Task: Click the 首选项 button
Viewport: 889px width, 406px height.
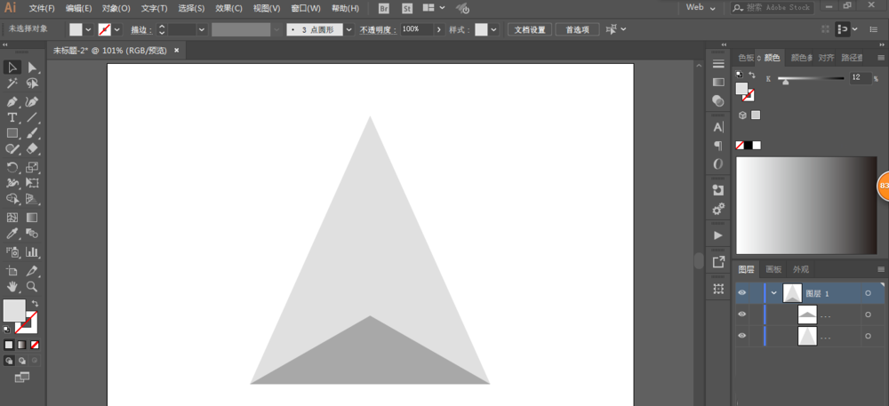Action: coord(577,29)
